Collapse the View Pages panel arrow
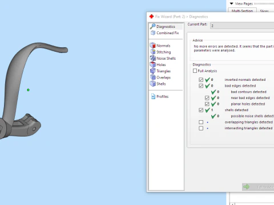Screen dimensions: 274x205 (x=231, y=3)
